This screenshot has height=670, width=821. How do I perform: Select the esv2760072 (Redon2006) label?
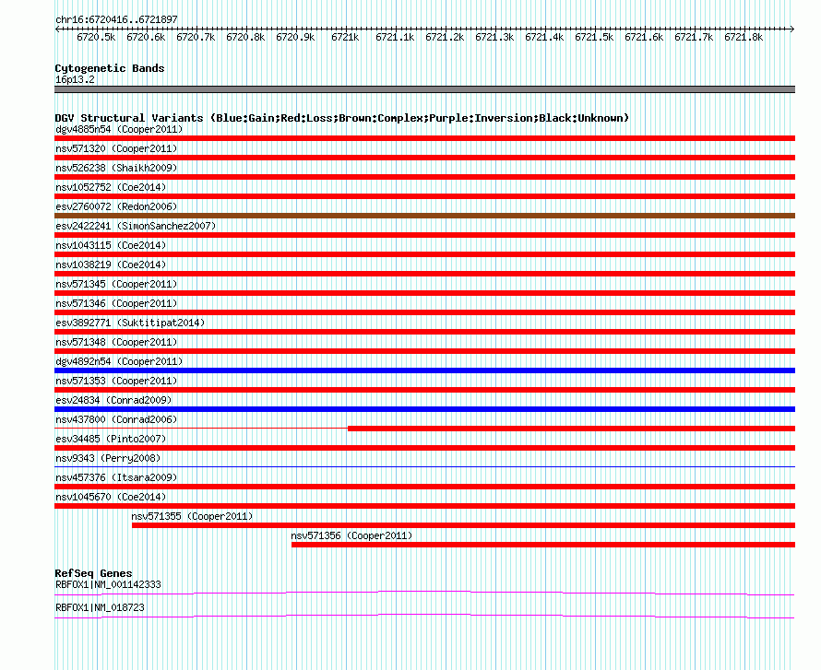click(x=116, y=206)
